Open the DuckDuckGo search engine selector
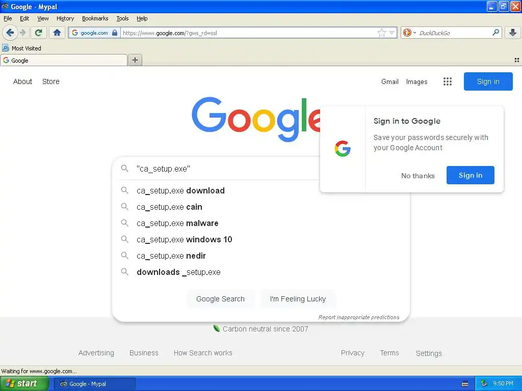The width and height of the screenshot is (522, 391). (x=409, y=33)
